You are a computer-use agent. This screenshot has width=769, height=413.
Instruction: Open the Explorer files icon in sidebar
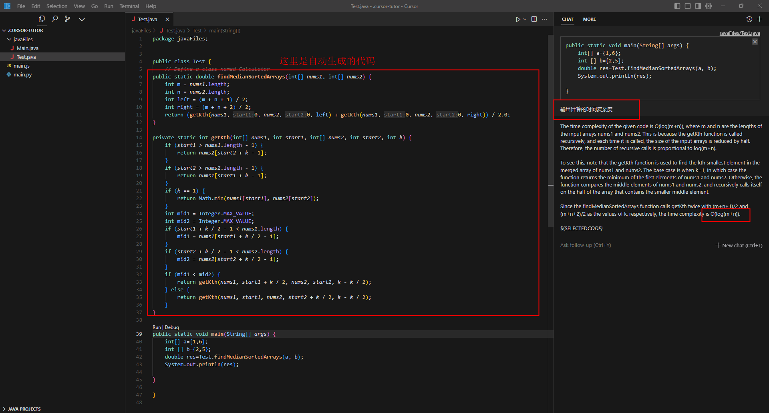[42, 19]
